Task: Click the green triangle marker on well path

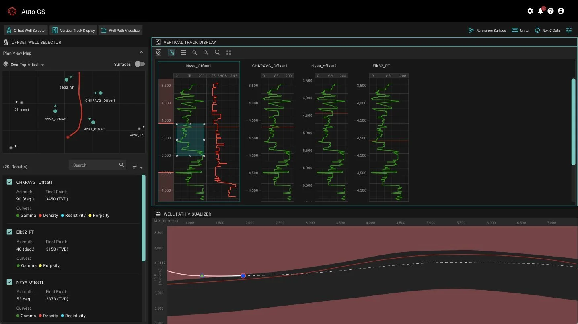Action: [202, 275]
